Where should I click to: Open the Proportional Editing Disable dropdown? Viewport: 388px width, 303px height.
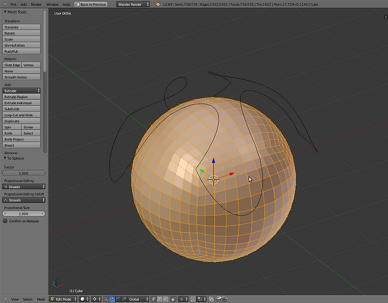tap(24, 187)
